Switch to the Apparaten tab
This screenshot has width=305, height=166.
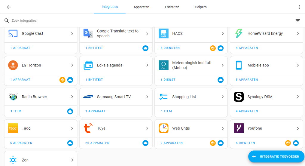(x=141, y=7)
